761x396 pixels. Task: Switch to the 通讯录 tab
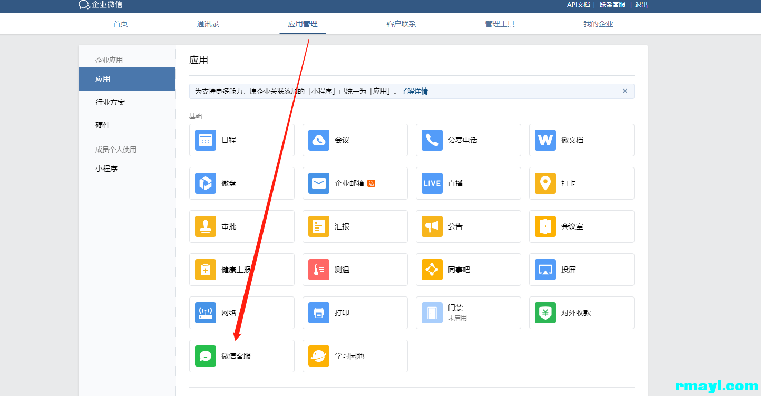208,24
